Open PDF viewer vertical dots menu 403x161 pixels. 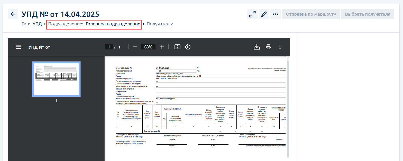pyautogui.click(x=280, y=47)
